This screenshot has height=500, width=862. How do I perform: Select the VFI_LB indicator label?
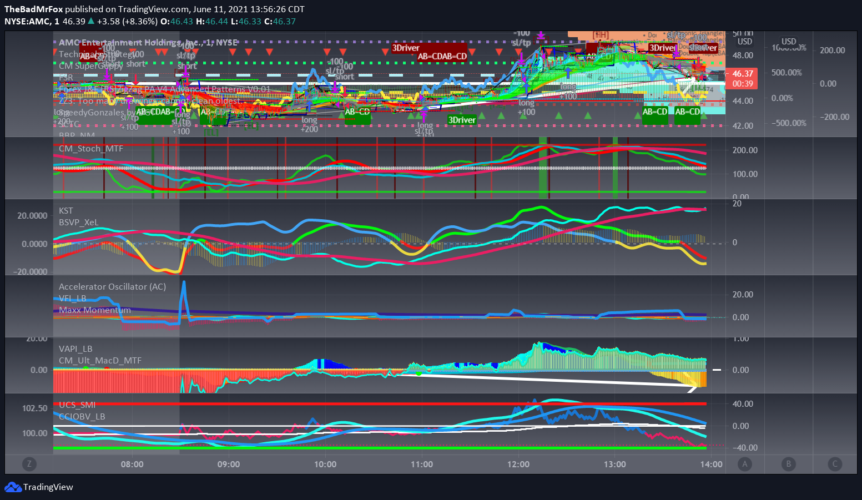73,298
